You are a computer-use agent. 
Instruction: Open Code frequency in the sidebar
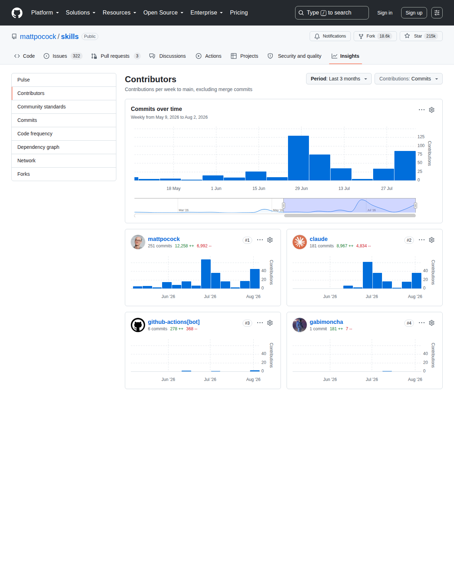(x=64, y=134)
